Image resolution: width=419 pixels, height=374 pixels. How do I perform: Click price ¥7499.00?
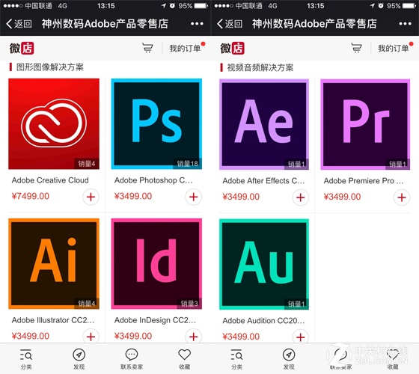click(31, 196)
